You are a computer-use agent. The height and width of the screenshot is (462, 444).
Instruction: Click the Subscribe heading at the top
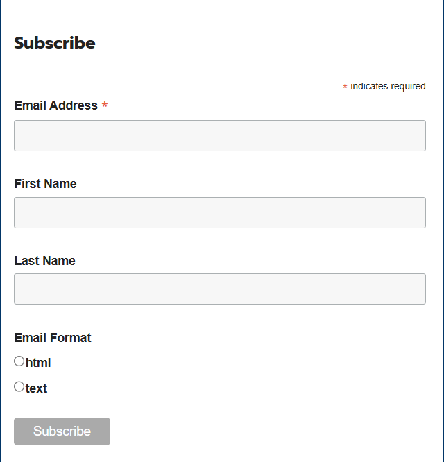(x=54, y=43)
